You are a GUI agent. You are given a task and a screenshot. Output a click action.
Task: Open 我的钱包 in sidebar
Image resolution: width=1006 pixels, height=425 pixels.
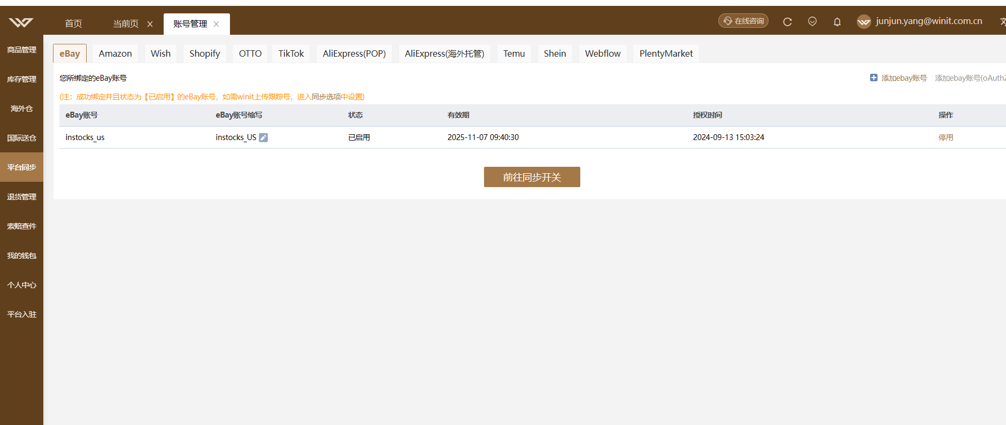[x=21, y=256]
